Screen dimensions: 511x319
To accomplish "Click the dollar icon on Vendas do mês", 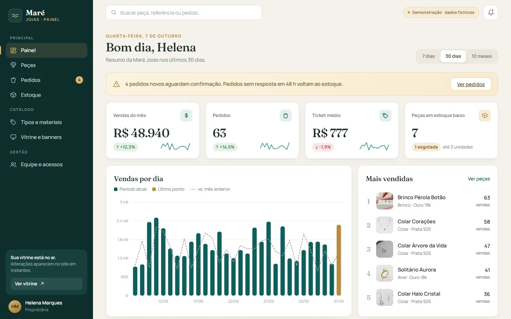I will [186, 116].
